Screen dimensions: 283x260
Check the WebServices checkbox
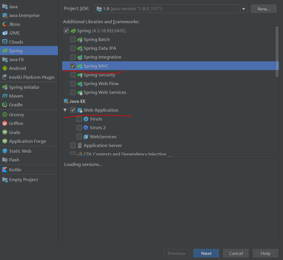click(79, 136)
